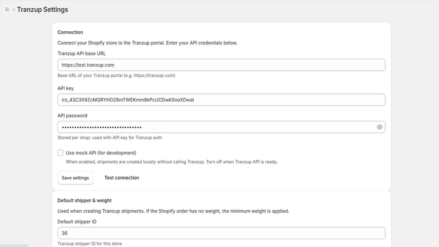Enable the Use mock API checkbox
Viewport: 439px width, 247px height.
point(60,153)
